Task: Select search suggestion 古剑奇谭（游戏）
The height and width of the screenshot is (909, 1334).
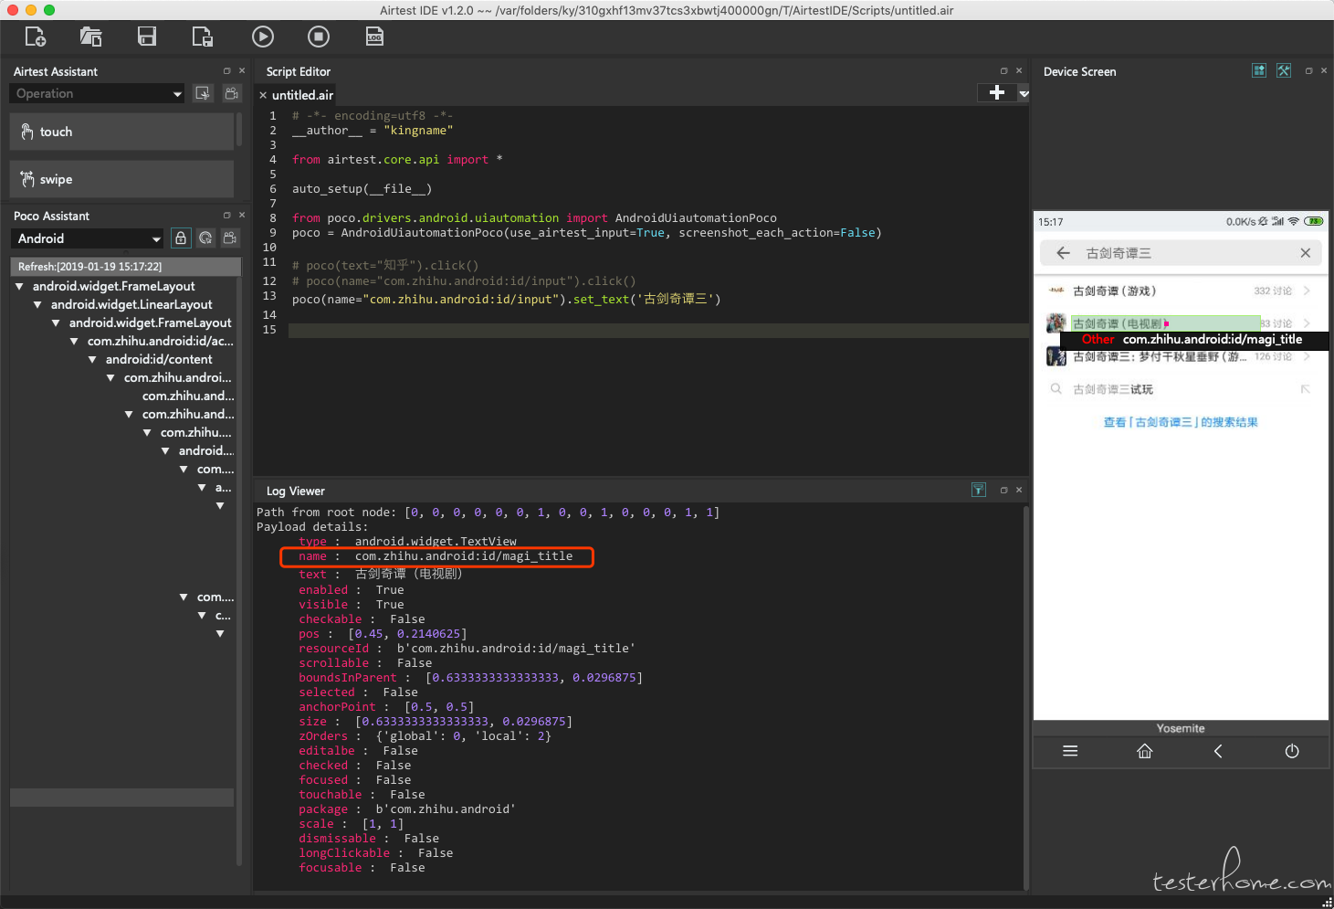Action: (1181, 291)
